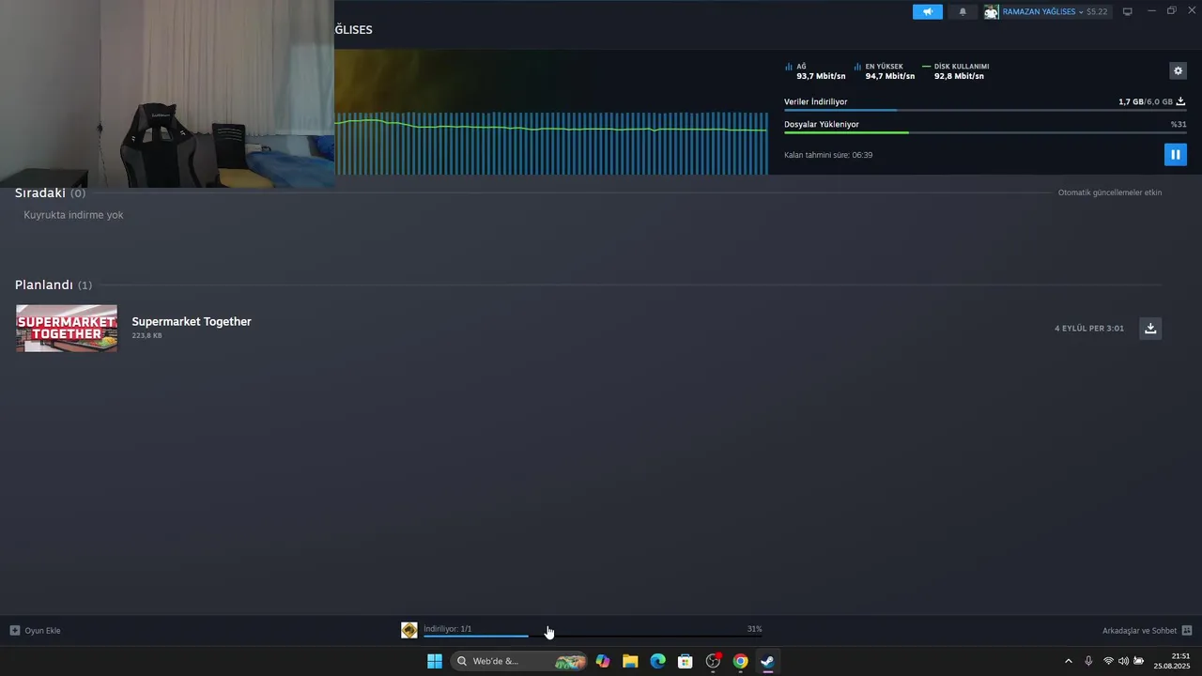Open the bell notifications icon
1202x676 pixels.
[x=963, y=11]
